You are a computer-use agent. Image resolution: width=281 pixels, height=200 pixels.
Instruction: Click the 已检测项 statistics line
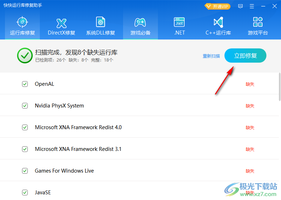pyautogui.click(x=74, y=60)
